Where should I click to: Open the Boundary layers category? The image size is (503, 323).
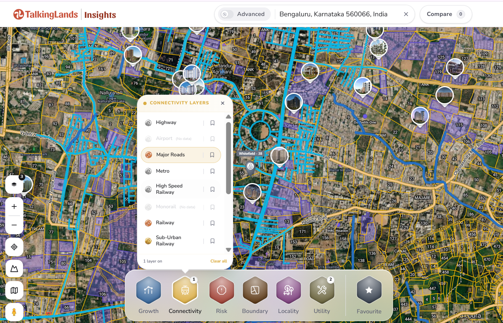pyautogui.click(x=255, y=290)
